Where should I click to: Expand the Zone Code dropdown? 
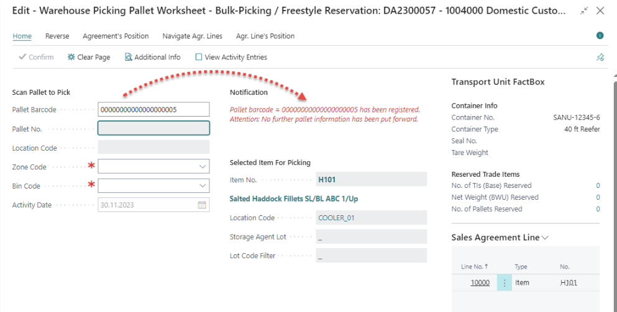click(x=203, y=167)
